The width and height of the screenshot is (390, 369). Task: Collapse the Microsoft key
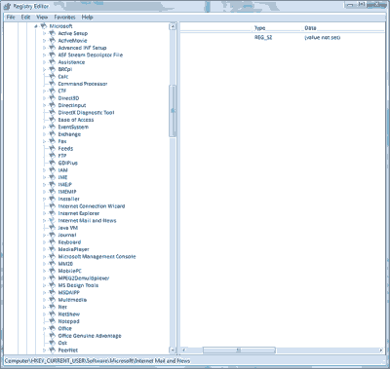tap(36, 26)
